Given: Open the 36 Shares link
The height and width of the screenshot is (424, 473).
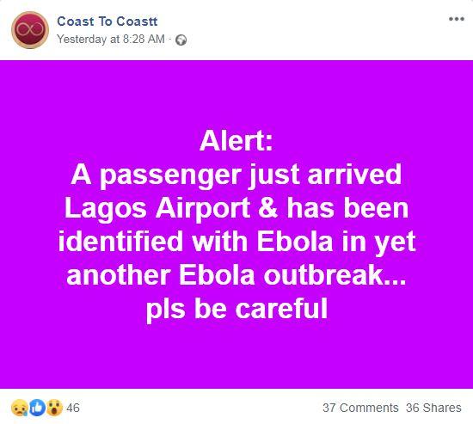Looking at the screenshot, I should [433, 408].
